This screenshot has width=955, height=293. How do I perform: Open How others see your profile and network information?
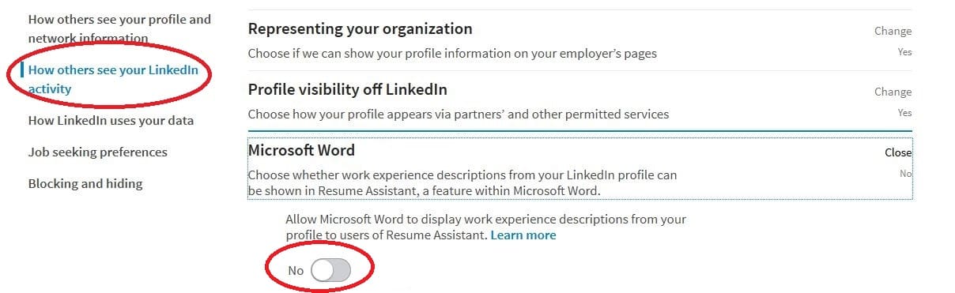tap(119, 28)
